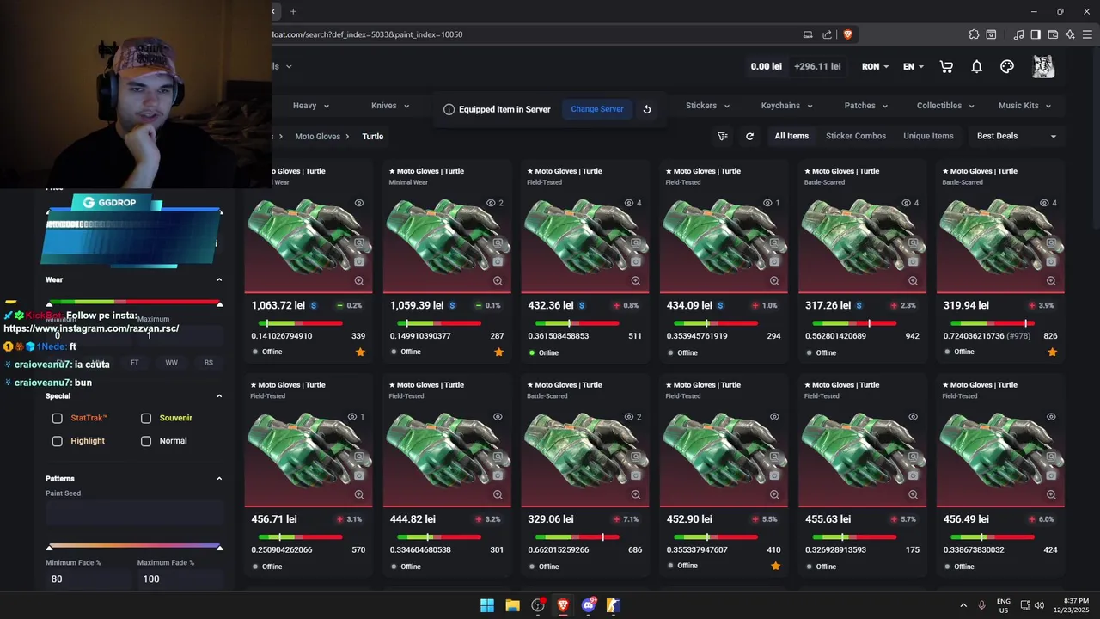Image resolution: width=1100 pixels, height=619 pixels.
Task: Open the EN language dropdown
Action: coord(914,66)
